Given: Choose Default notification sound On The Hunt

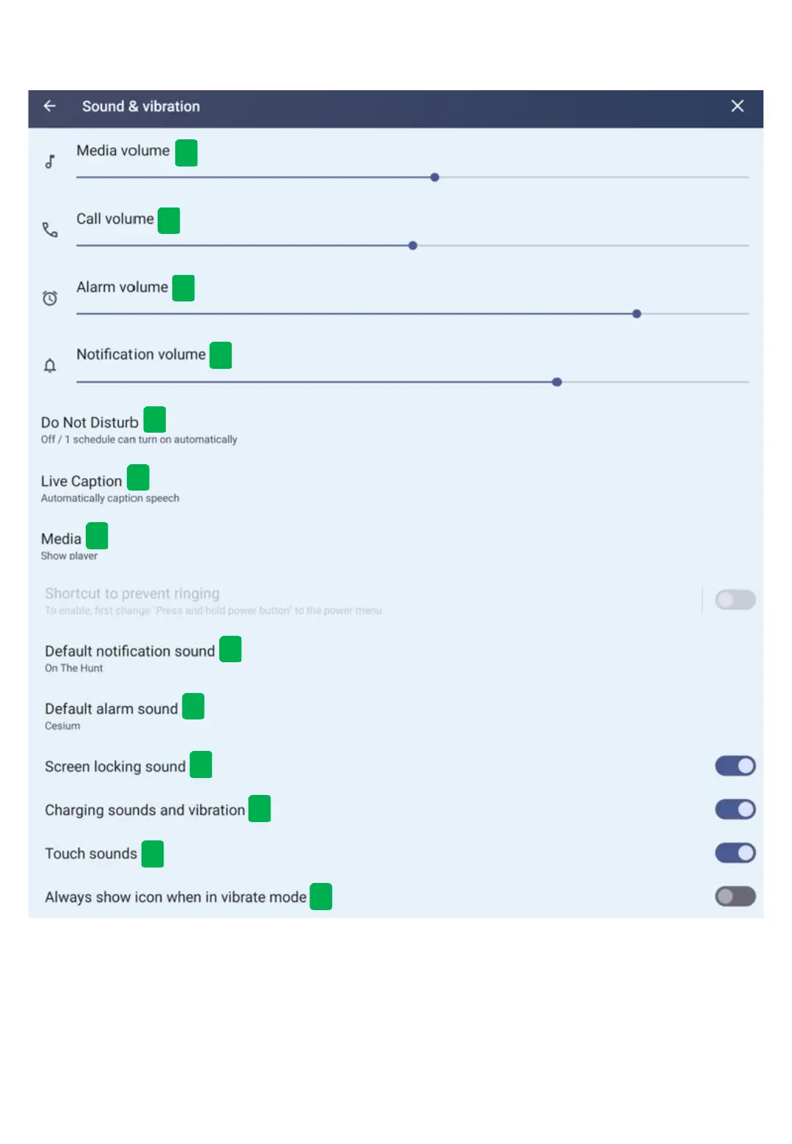Looking at the screenshot, I should pos(130,658).
